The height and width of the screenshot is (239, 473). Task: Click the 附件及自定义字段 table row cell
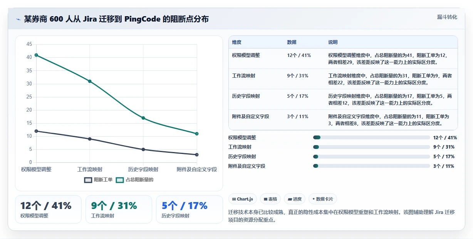click(x=251, y=117)
